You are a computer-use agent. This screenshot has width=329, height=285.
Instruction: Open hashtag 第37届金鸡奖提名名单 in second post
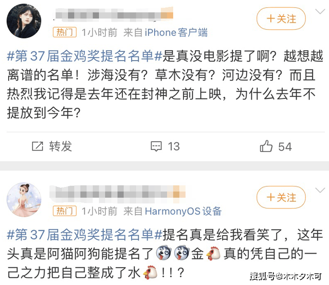click(x=85, y=235)
